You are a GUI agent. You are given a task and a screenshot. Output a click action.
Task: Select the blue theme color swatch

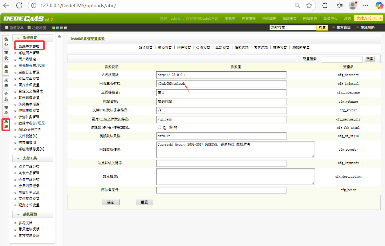coord(58,28)
